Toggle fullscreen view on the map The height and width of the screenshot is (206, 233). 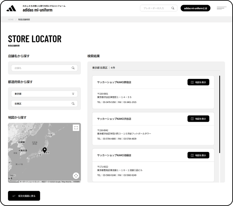pos(76,128)
